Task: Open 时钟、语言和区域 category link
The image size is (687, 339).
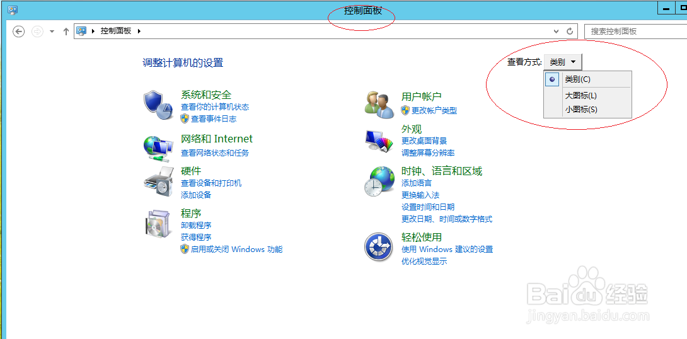Action: pos(442,171)
